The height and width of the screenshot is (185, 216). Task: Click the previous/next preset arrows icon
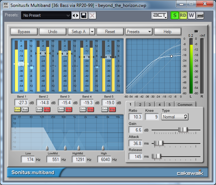[76, 15]
